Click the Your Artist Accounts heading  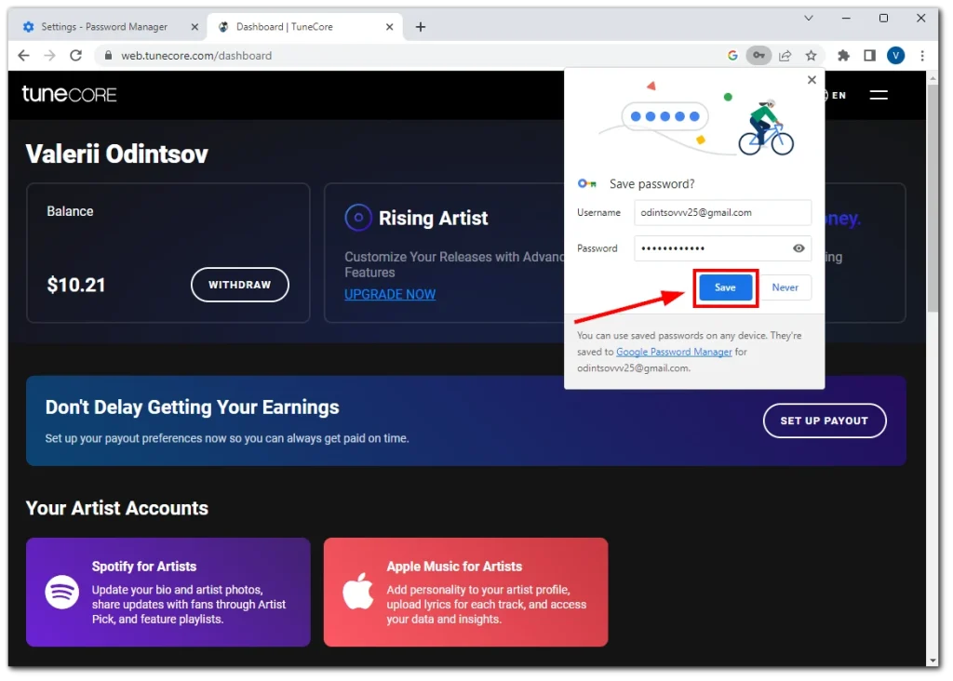coord(116,508)
